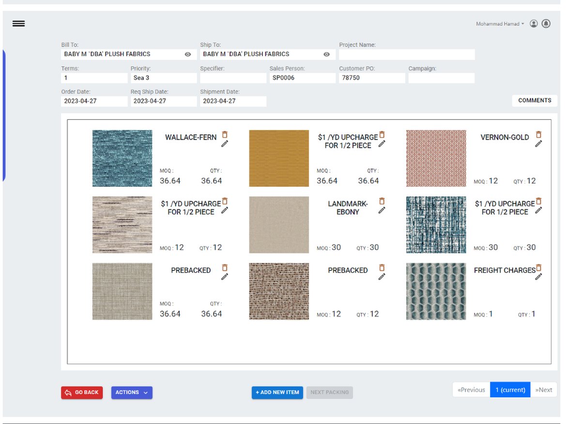The height and width of the screenshot is (424, 581).
Task: Click the Campaign field
Action: click(442, 78)
